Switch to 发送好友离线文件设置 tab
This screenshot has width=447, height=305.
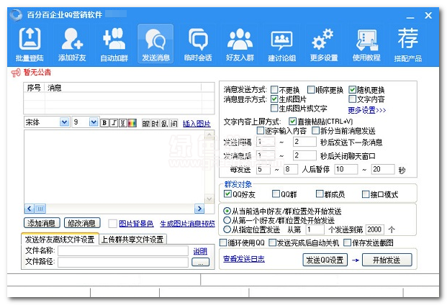60,240
